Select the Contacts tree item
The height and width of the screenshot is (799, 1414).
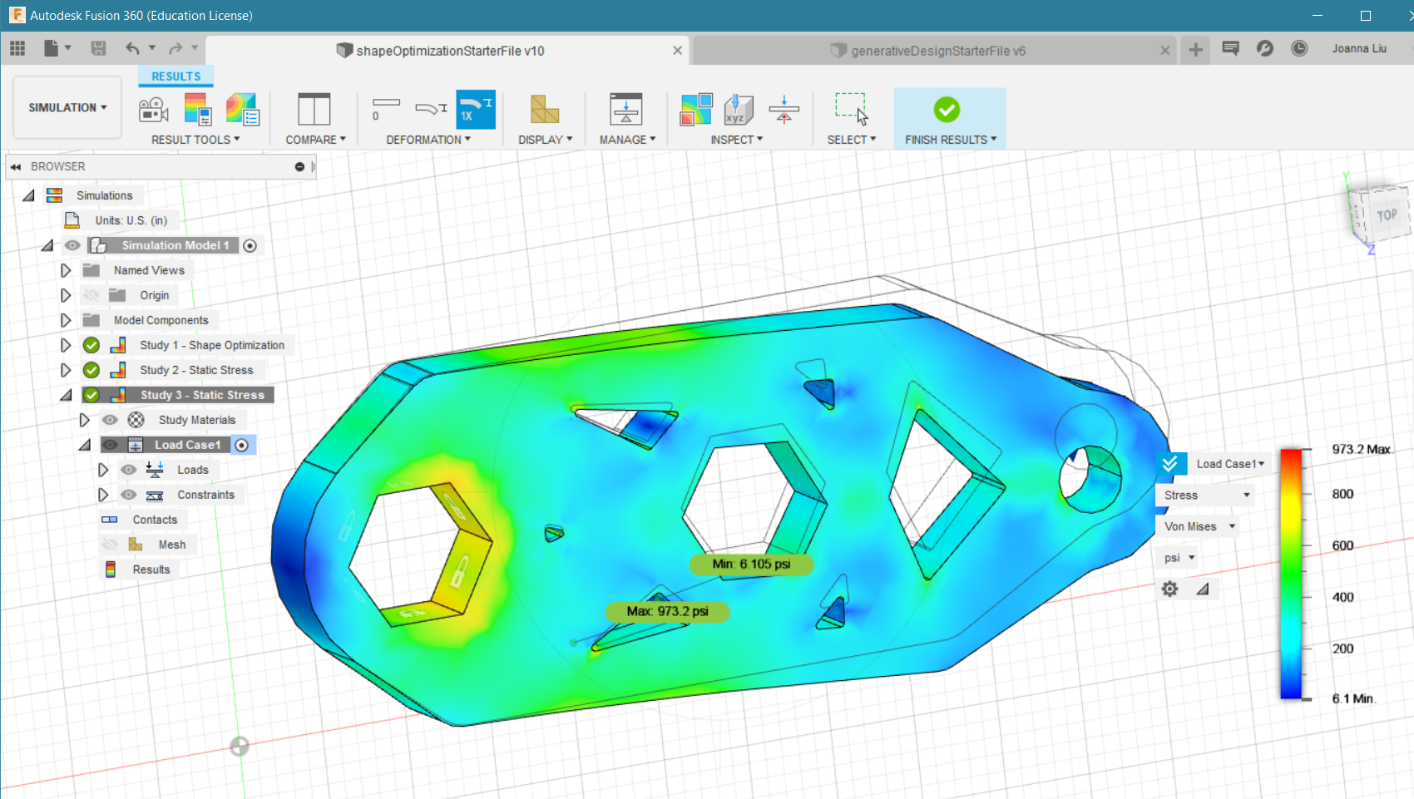[155, 520]
